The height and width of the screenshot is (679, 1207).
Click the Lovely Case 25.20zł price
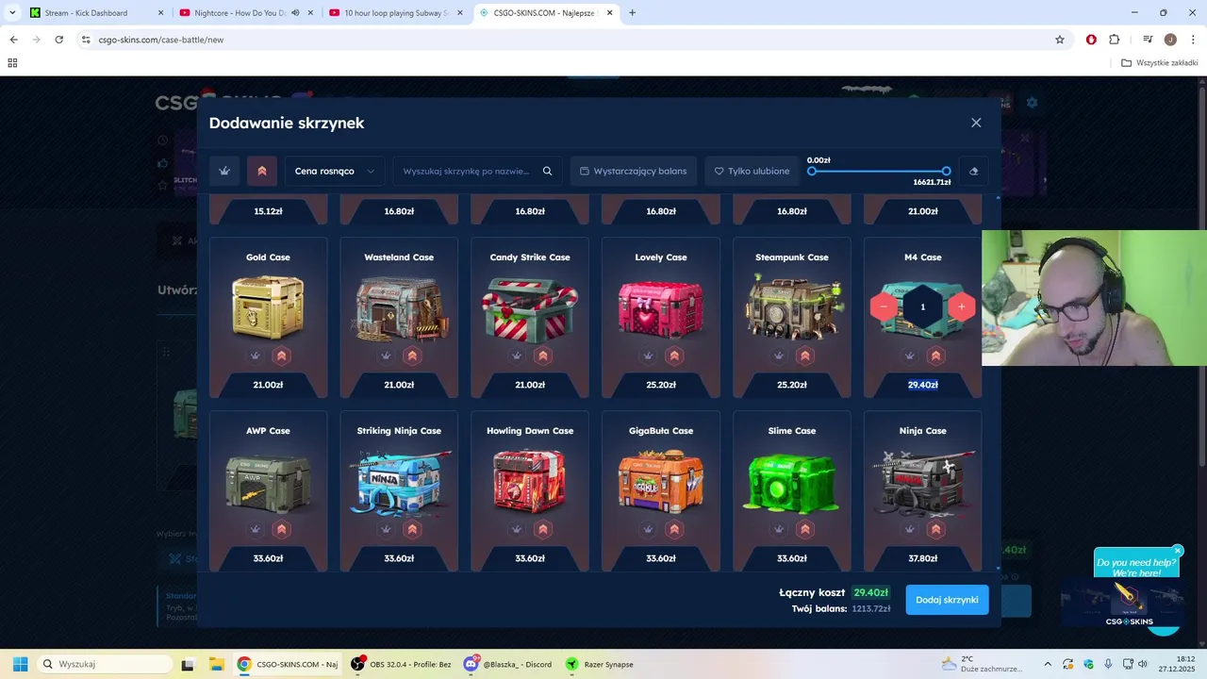pos(661,385)
